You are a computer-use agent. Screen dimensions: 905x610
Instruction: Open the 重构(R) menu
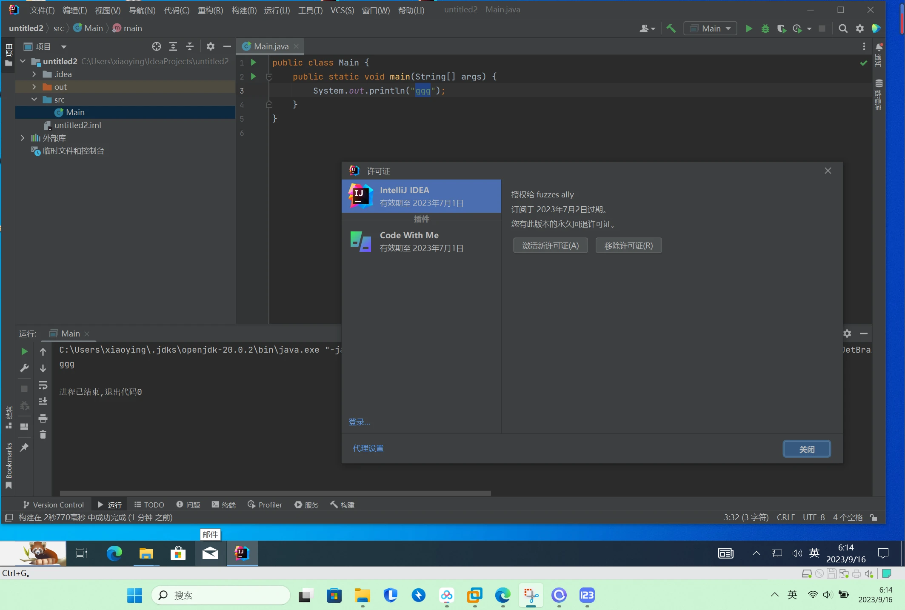[x=210, y=10]
